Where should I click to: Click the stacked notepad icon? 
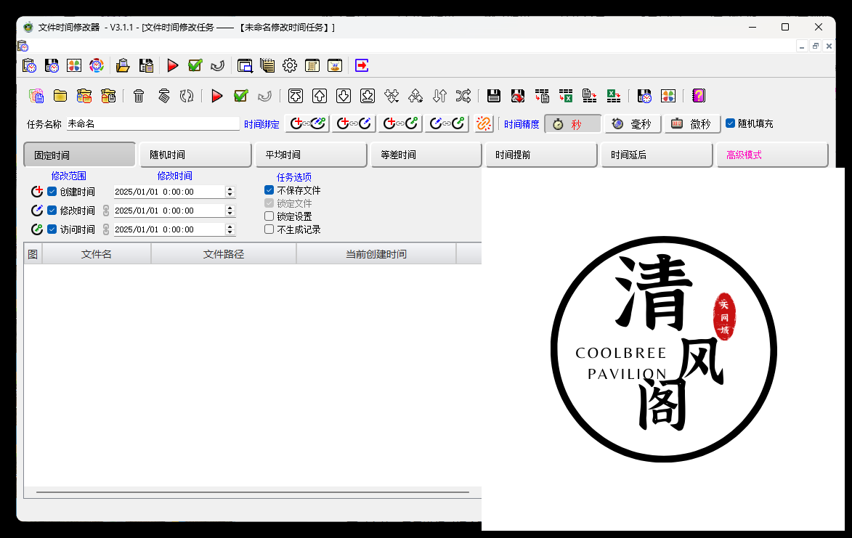(267, 65)
